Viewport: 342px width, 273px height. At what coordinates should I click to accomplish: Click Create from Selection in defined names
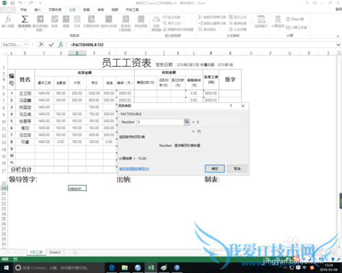point(179,29)
